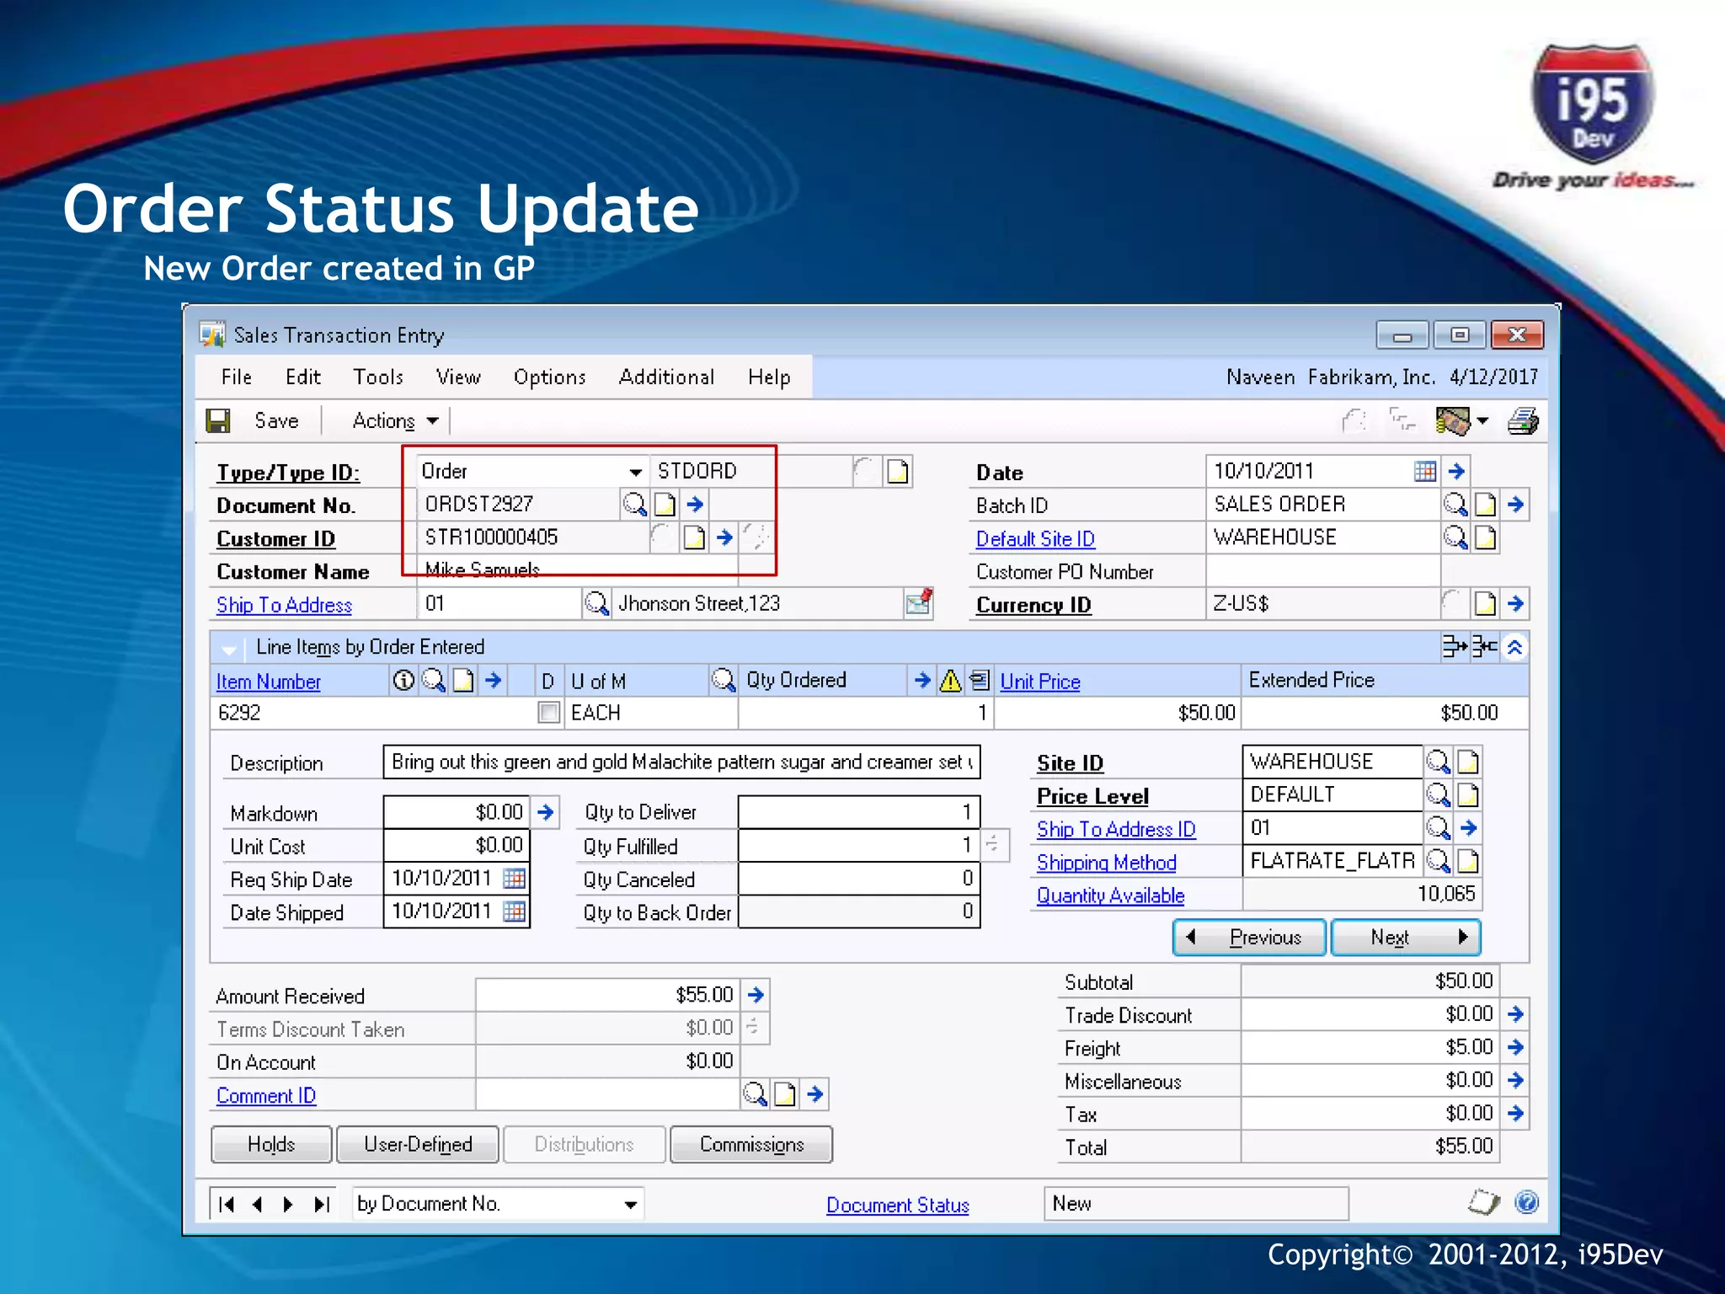Open the Price Level lookup magnifier
This screenshot has height=1294, width=1725.
point(1438,794)
